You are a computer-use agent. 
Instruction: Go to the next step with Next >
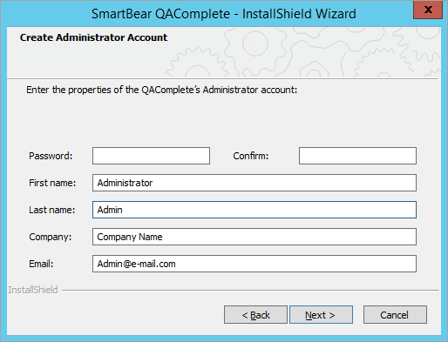[321, 314]
